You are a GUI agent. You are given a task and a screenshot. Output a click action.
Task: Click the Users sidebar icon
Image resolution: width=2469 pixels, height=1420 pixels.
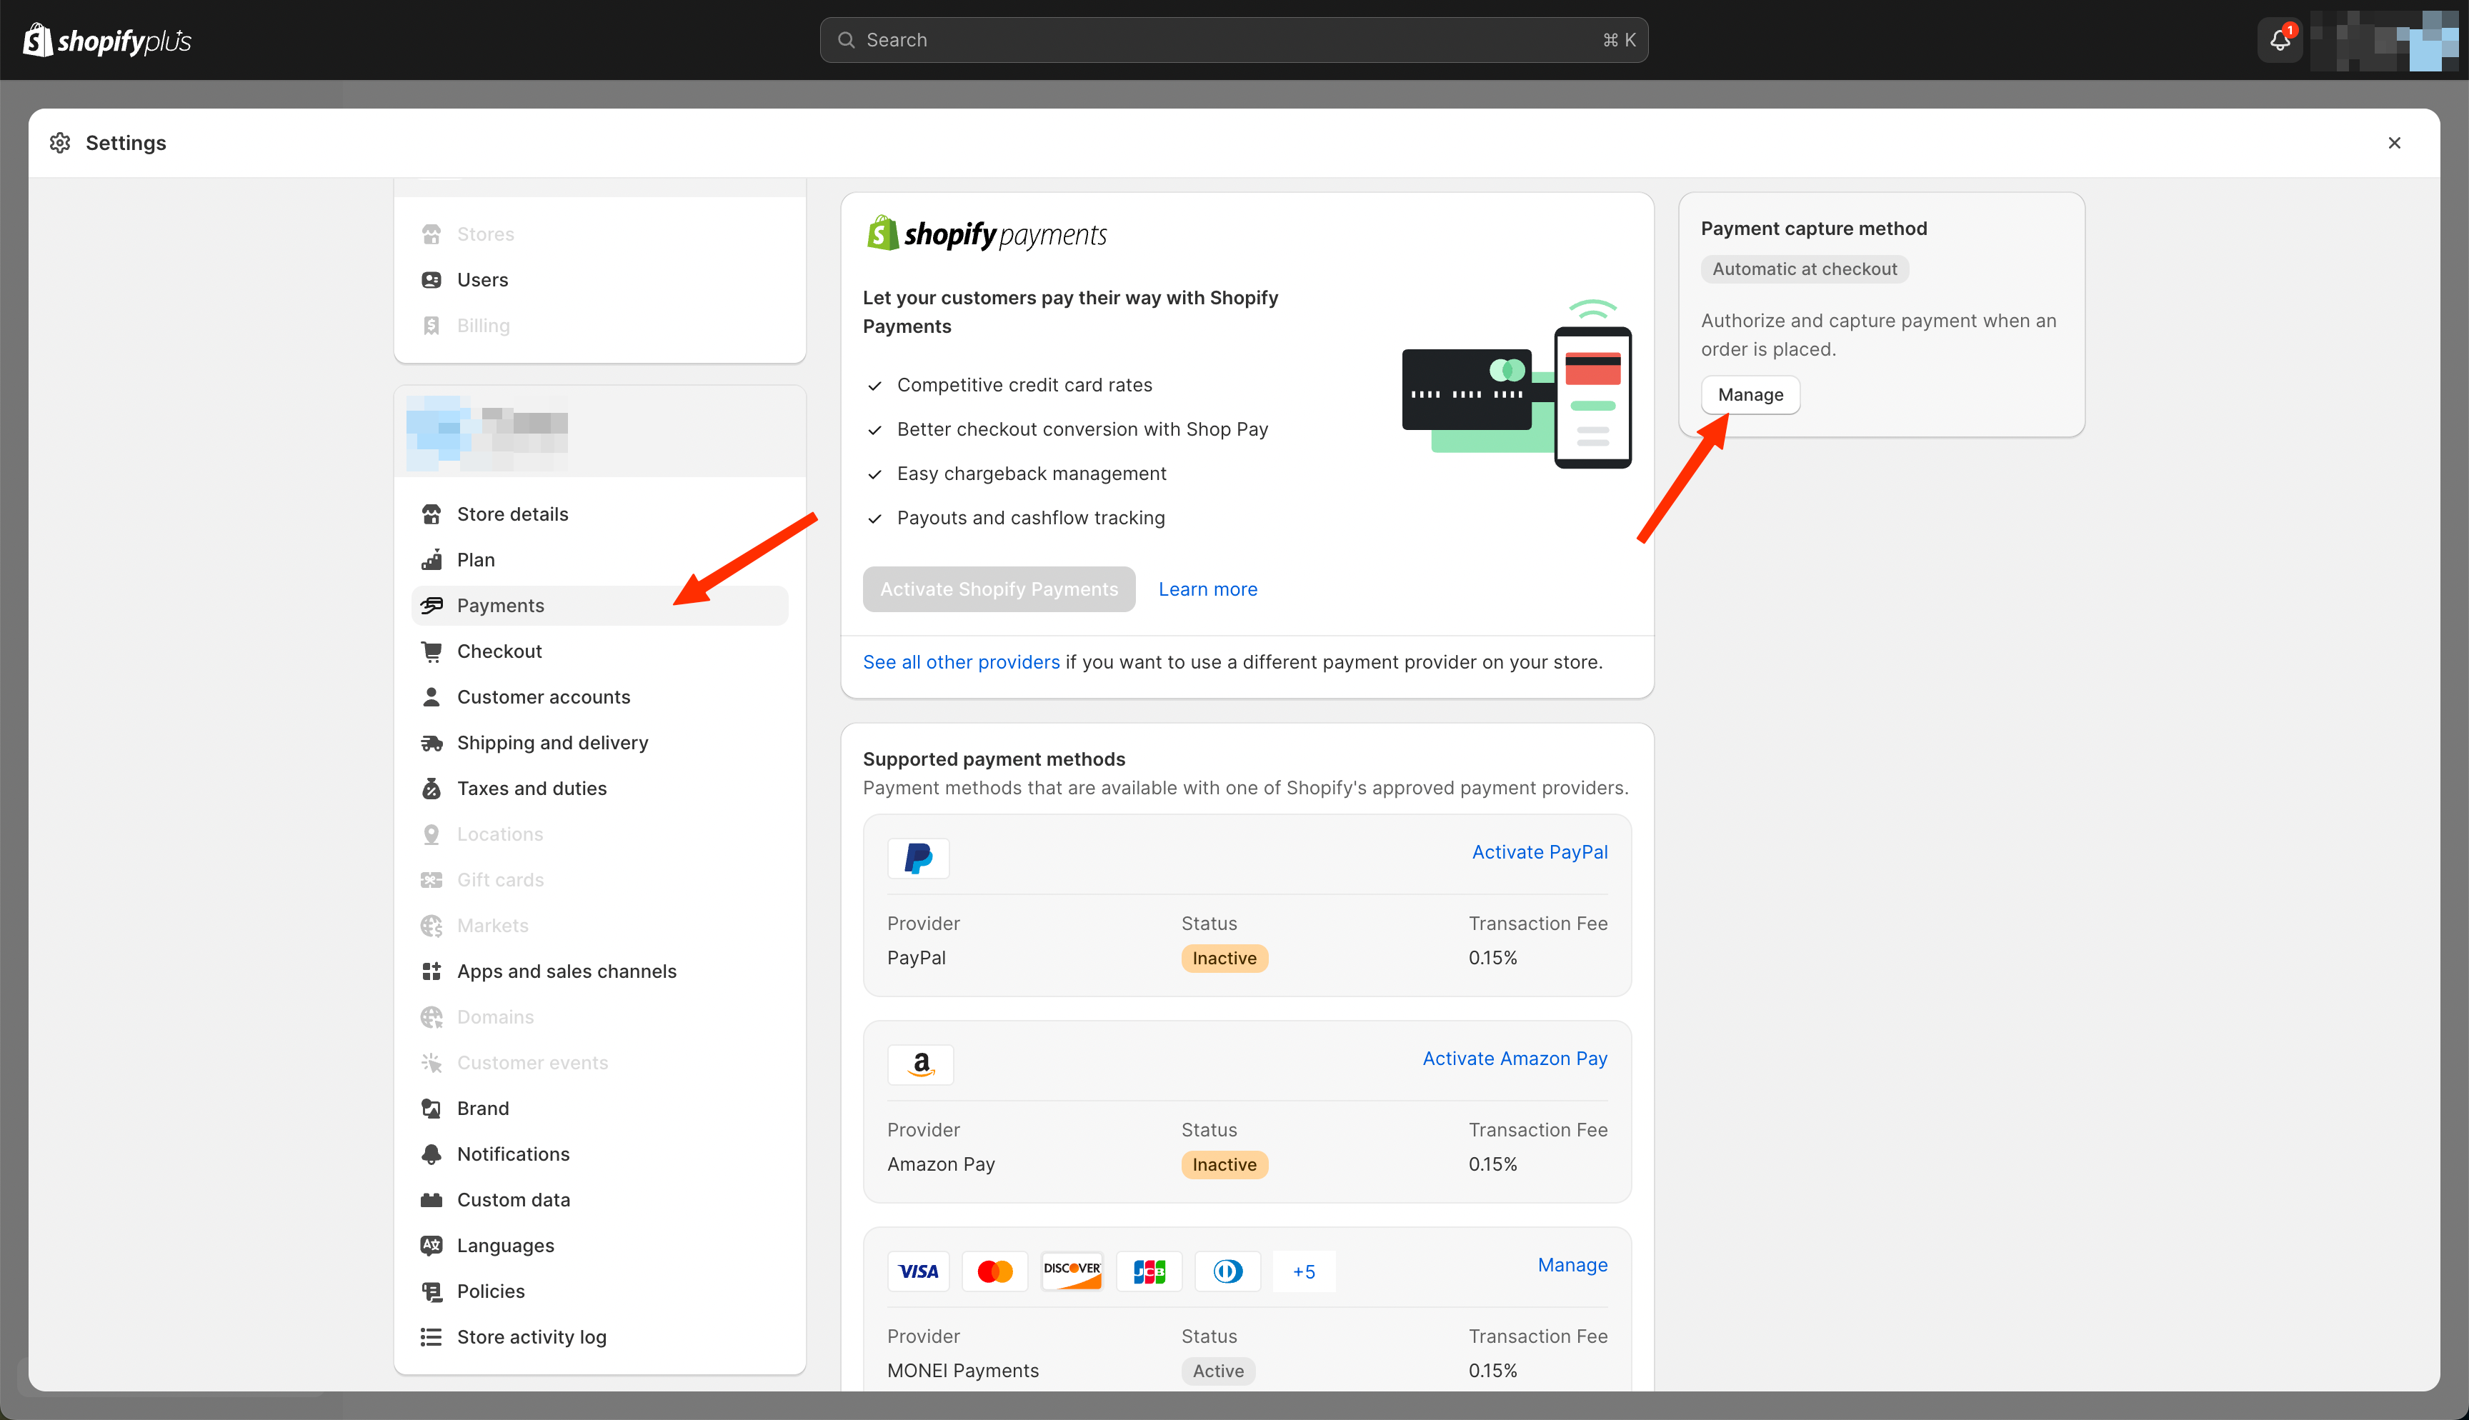[x=431, y=280]
